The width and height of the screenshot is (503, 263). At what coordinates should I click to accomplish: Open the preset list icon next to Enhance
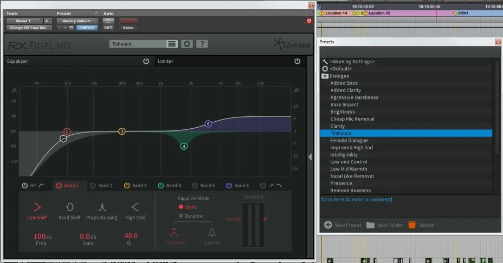[172, 44]
